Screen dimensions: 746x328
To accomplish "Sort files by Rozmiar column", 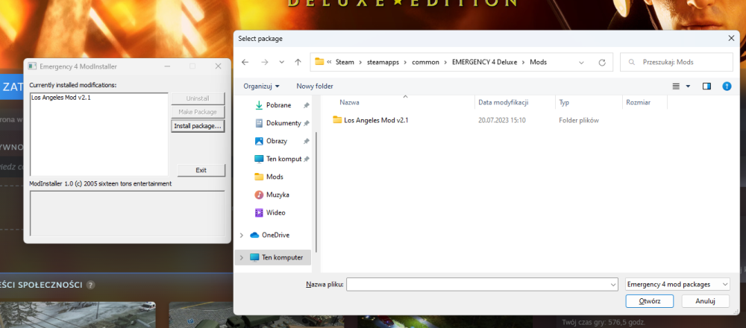I will click(638, 102).
